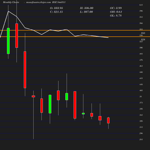The image size is (150, 150).
Task: Click the 335 orange level label
Action: pos(143,33)
